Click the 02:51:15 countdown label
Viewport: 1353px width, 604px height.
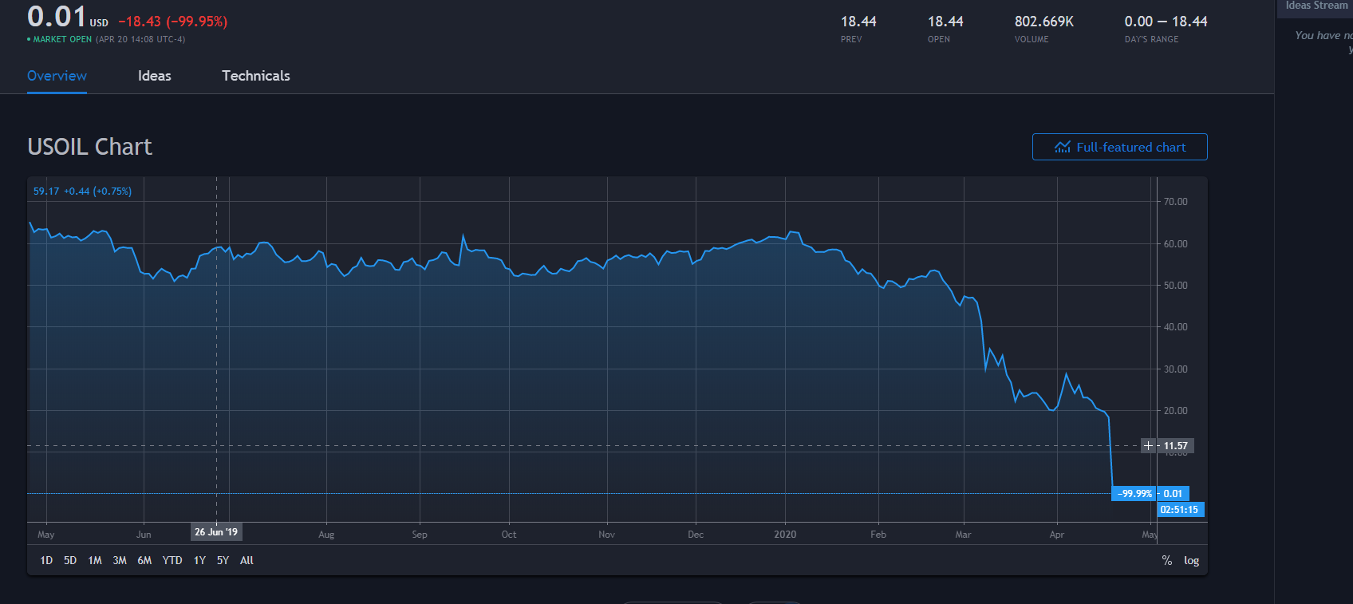[x=1179, y=510]
